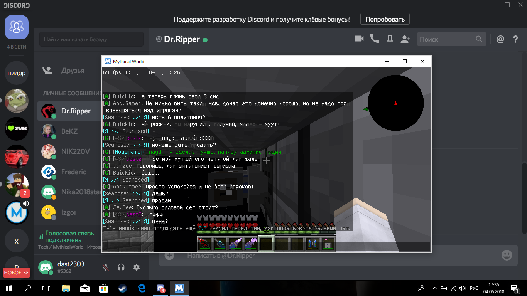Click the Mythical World minimap circle
Image resolution: width=527 pixels, height=296 pixels.
click(395, 103)
